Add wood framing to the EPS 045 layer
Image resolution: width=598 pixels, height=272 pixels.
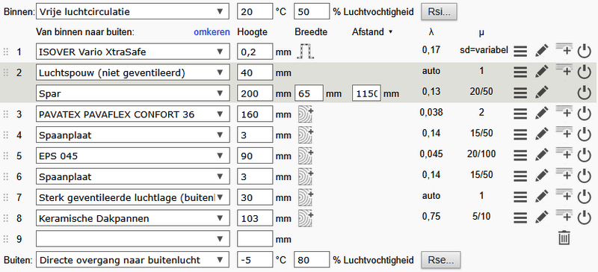[x=305, y=155]
